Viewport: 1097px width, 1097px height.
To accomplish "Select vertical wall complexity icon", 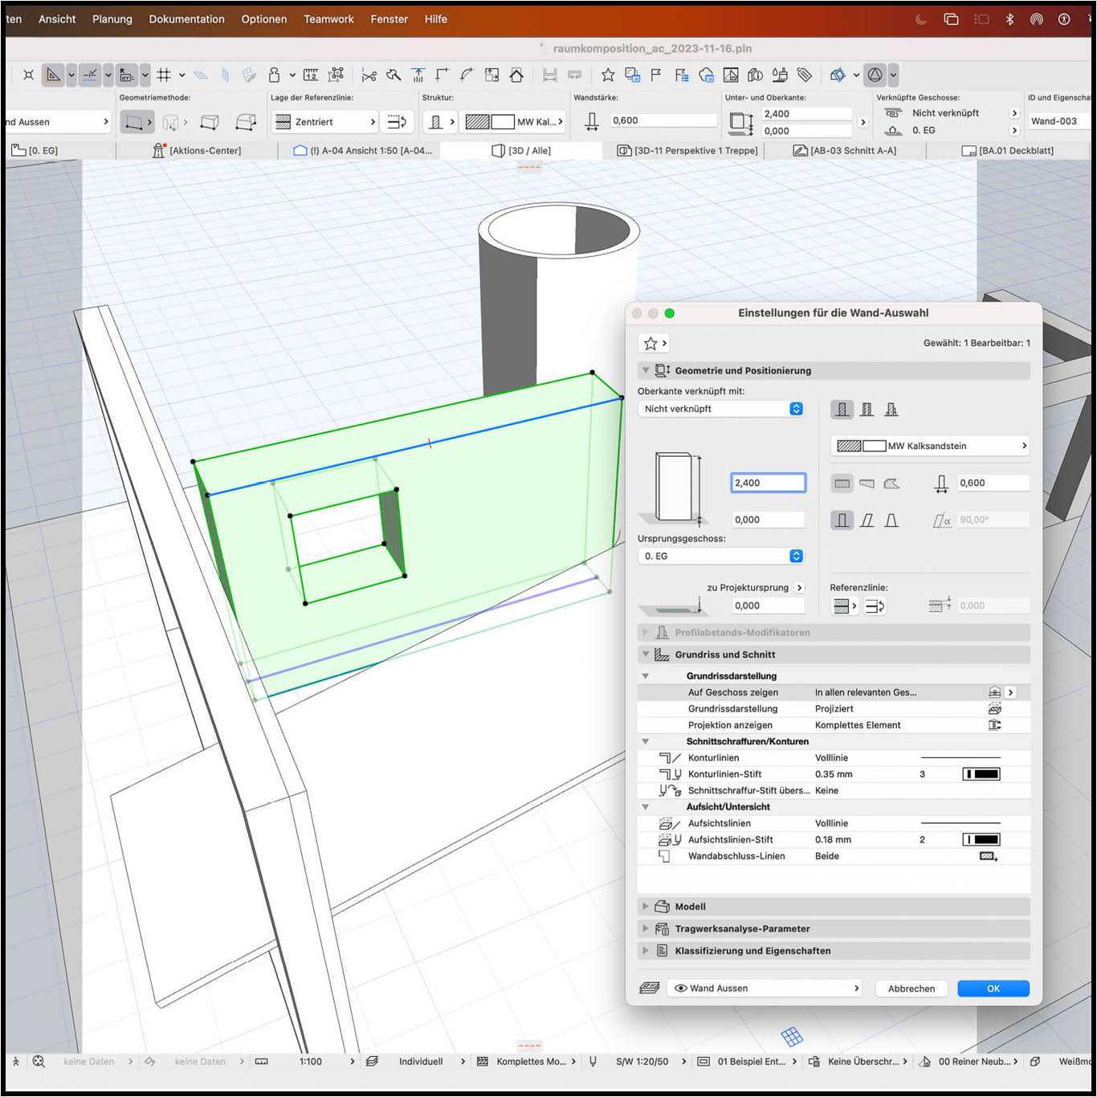I will pos(842,520).
